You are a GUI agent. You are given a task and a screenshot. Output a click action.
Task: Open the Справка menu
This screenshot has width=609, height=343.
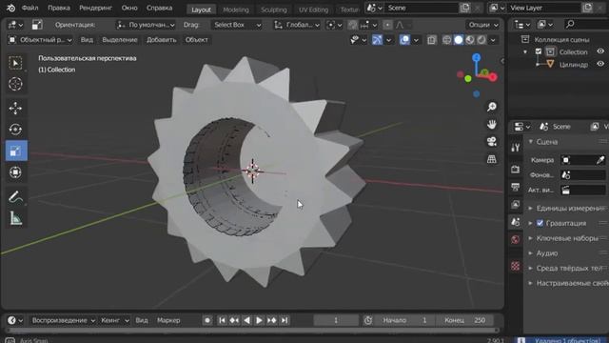(x=159, y=8)
